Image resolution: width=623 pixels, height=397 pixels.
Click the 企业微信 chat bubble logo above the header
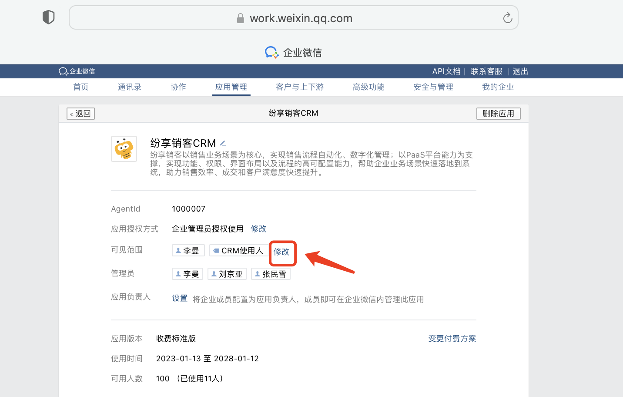click(271, 52)
